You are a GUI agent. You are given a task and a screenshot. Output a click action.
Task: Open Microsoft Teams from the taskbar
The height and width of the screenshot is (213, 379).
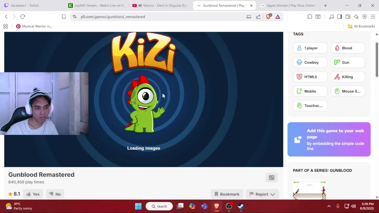click(x=204, y=206)
